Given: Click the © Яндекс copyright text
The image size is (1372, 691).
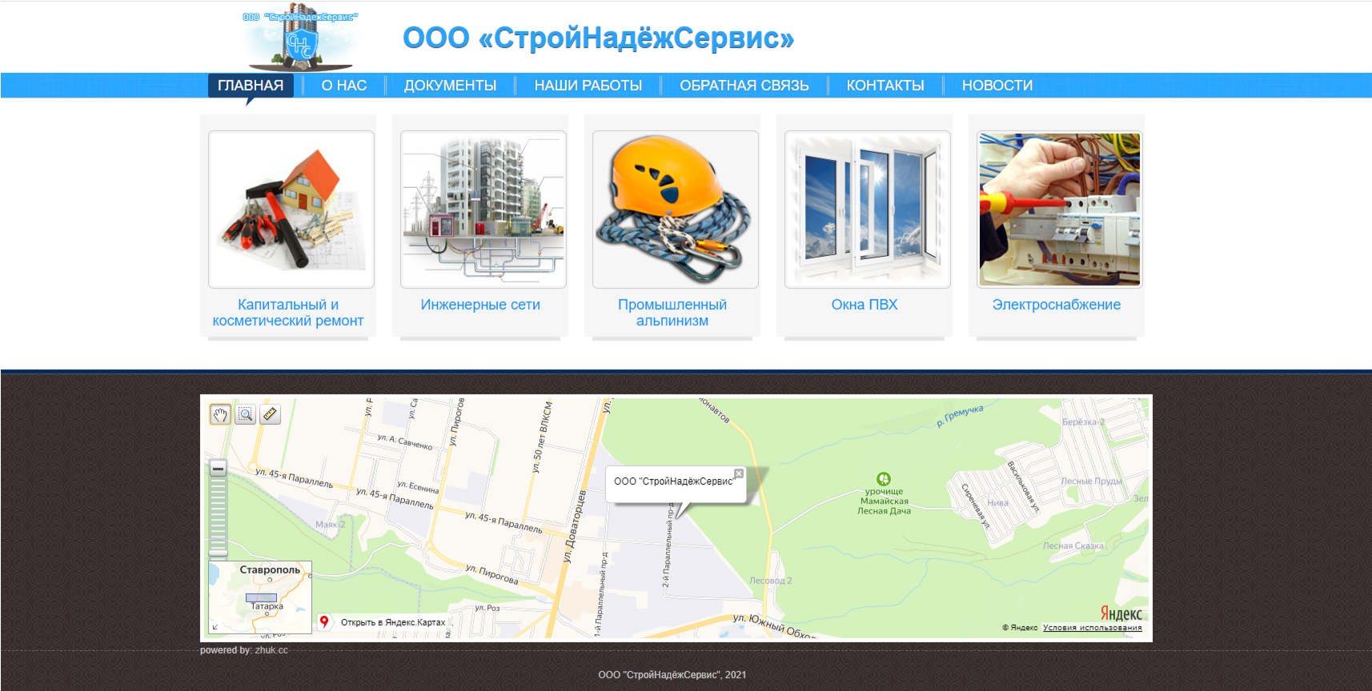Looking at the screenshot, I should coord(1019,628).
